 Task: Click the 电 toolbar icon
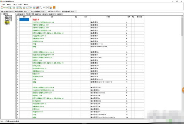21,8
